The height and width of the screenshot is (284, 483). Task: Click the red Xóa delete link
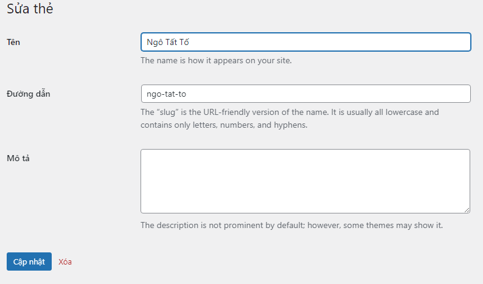pyautogui.click(x=65, y=261)
